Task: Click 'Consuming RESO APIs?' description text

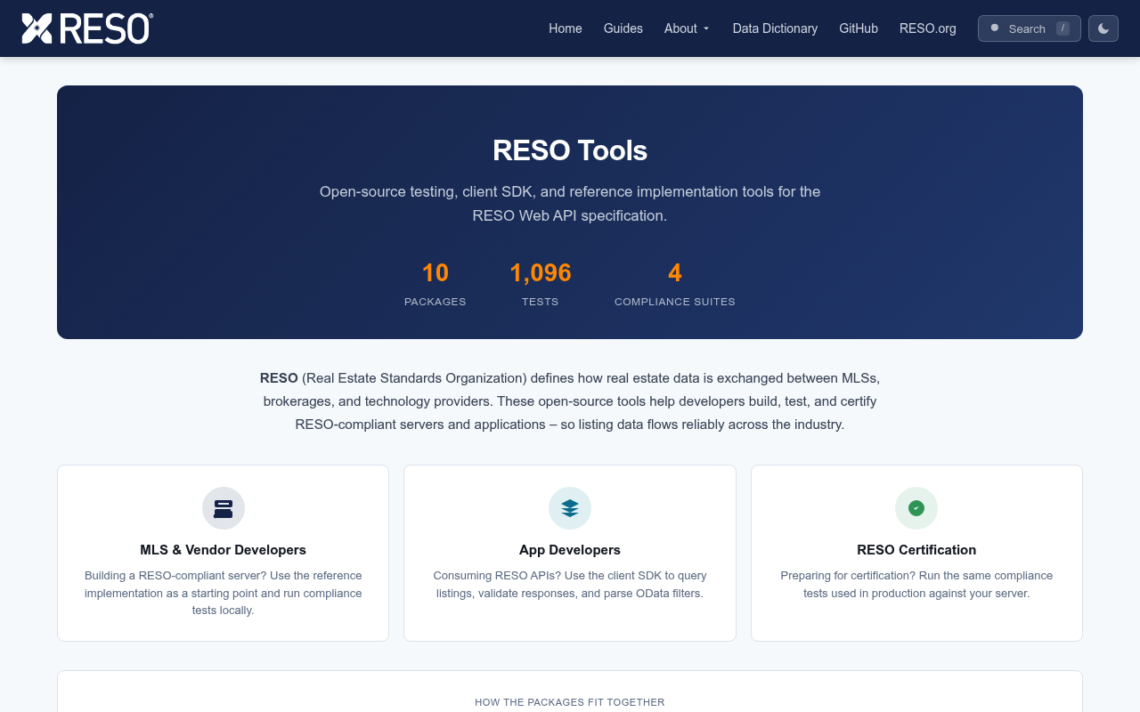Action: click(x=570, y=585)
